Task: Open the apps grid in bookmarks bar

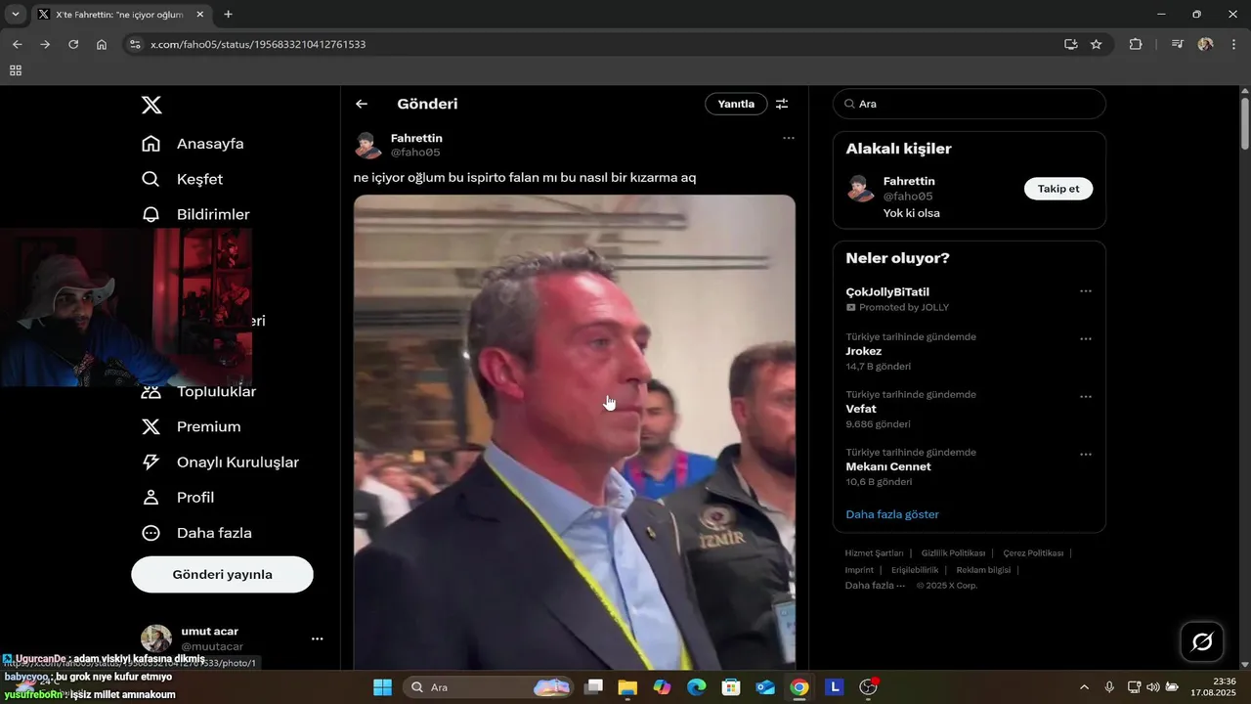Action: tap(16, 70)
